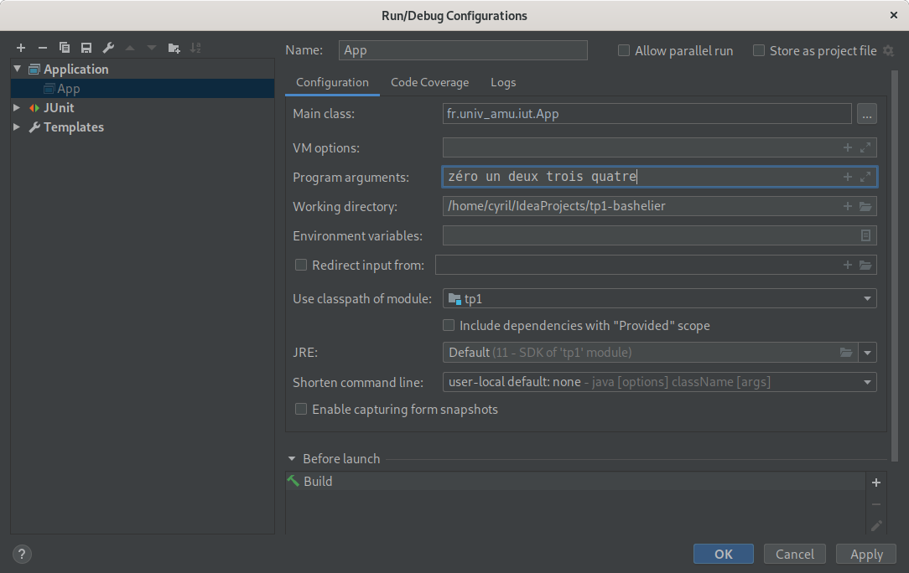Expand the Program arguments field

click(x=865, y=177)
